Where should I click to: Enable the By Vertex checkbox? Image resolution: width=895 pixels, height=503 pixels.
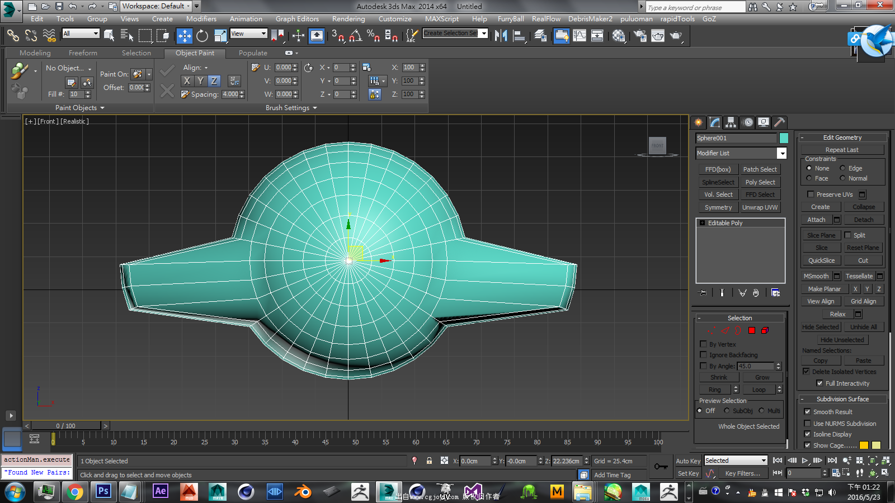(x=704, y=344)
